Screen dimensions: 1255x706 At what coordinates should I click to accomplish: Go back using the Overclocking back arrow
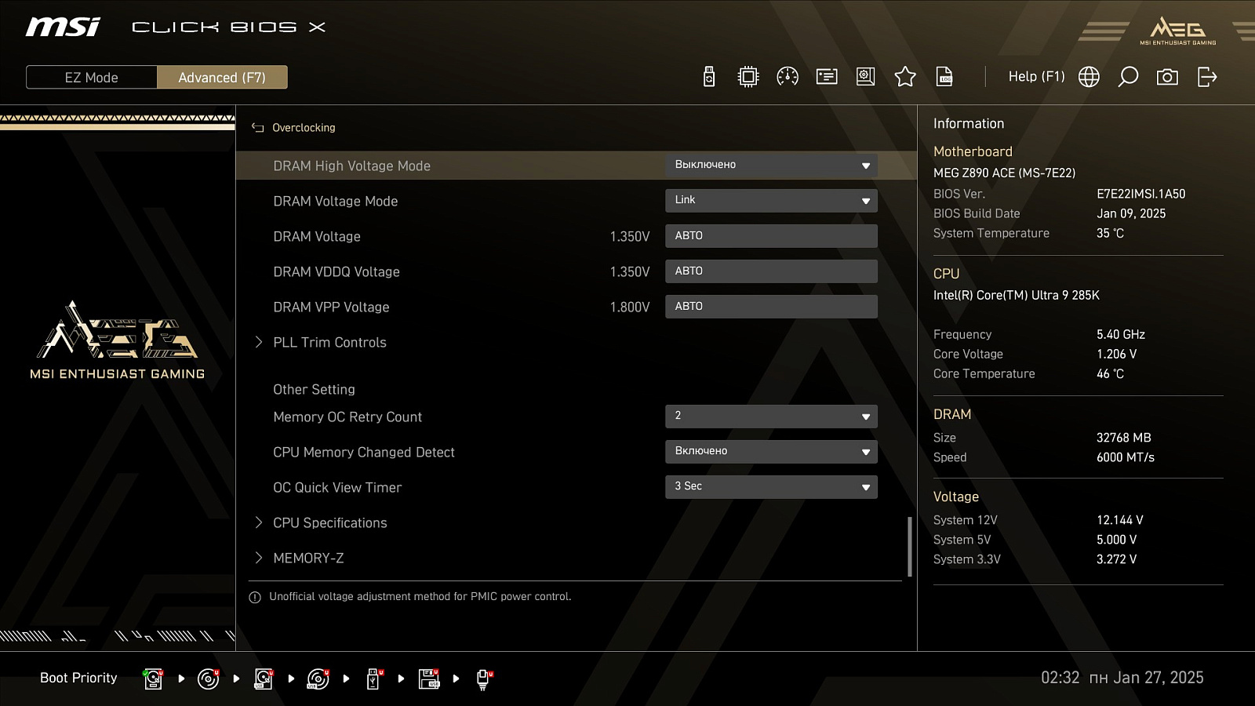(x=257, y=128)
